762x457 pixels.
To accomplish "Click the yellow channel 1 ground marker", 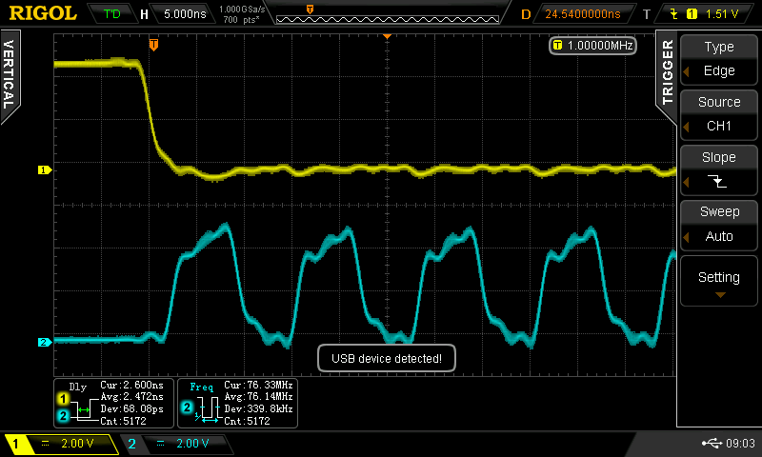I will [x=43, y=170].
